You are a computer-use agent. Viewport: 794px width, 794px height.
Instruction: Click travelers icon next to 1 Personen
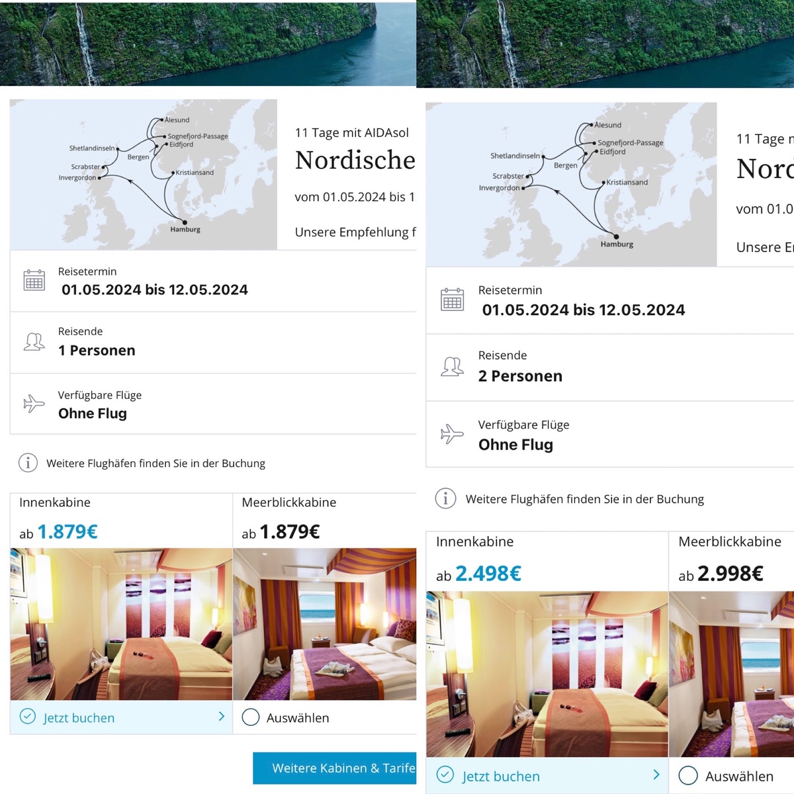pos(34,341)
